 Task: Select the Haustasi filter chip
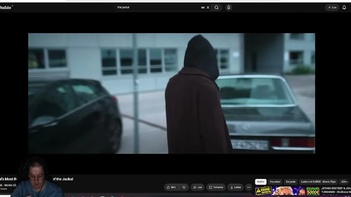(275, 182)
